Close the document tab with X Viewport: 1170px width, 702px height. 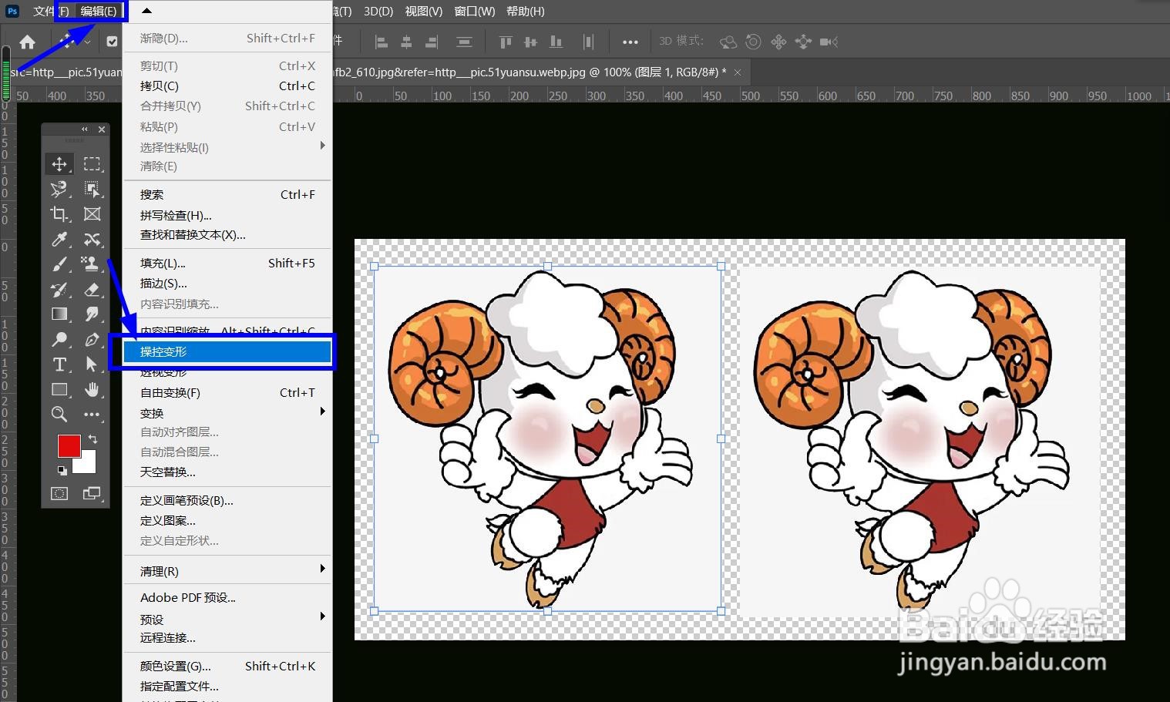[738, 72]
